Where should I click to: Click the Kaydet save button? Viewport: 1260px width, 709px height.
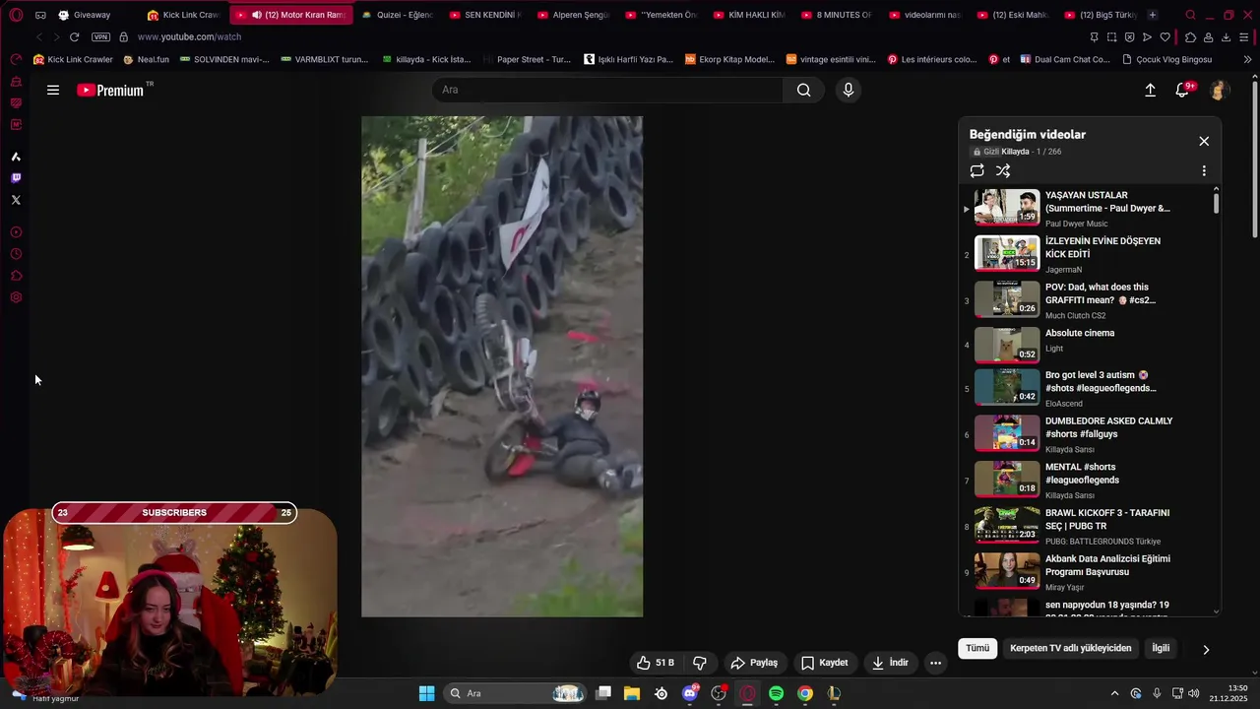tap(825, 663)
